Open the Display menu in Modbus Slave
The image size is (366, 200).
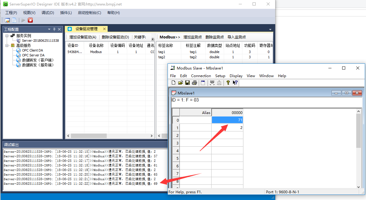[x=236, y=76]
